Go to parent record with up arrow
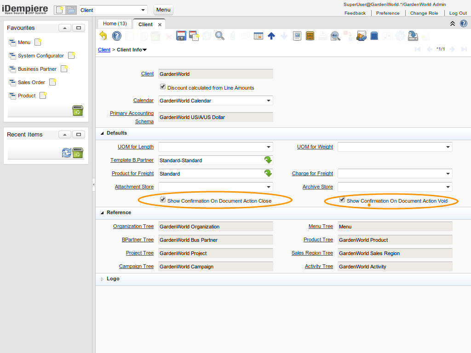 pyautogui.click(x=271, y=36)
